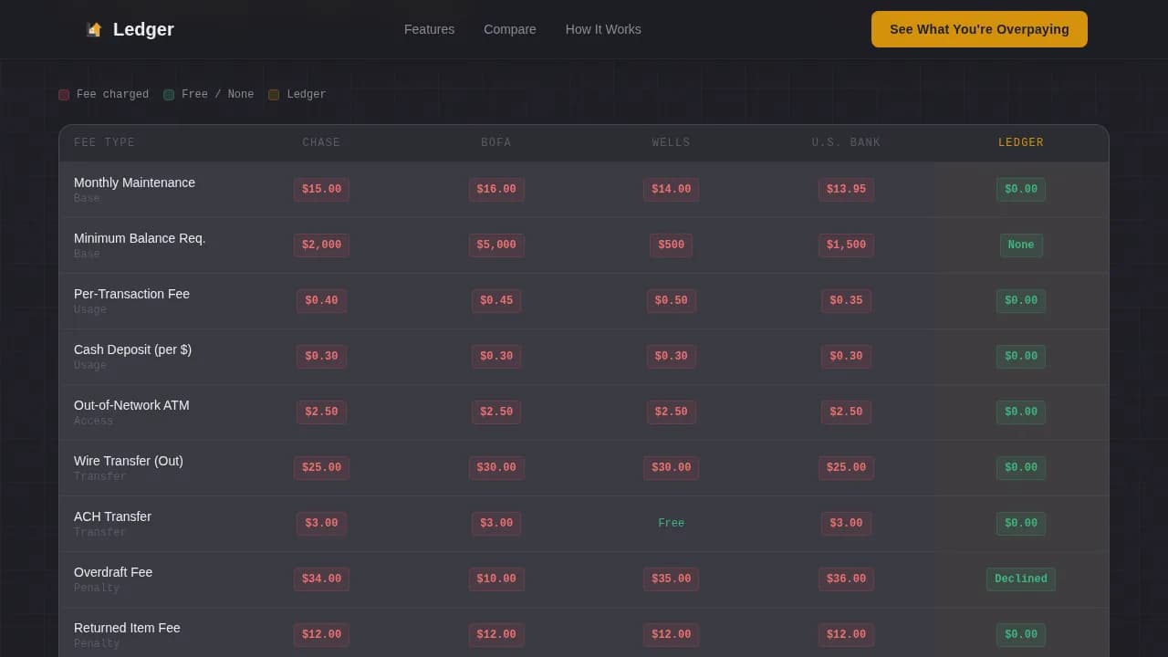Click See What You're Overpaying button

click(979, 29)
